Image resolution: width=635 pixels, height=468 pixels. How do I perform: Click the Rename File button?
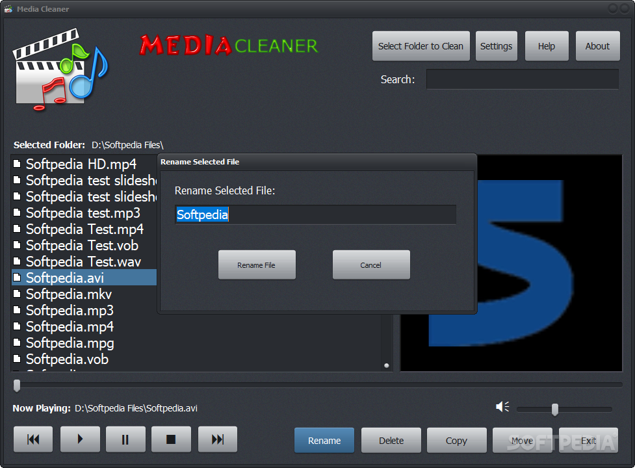click(257, 265)
